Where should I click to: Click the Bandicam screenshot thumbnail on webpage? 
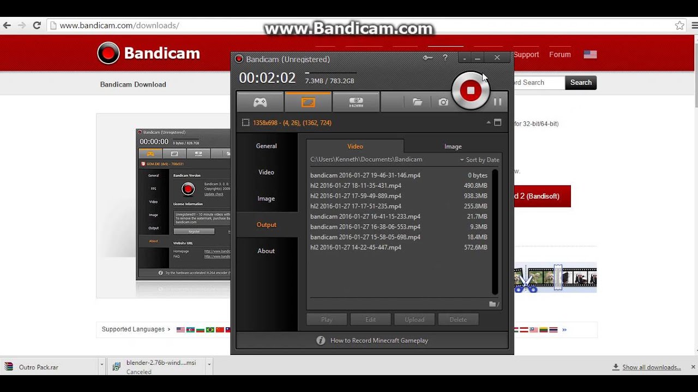183,204
